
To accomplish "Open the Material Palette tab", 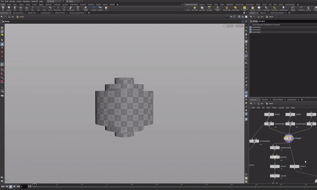I will click(x=278, y=99).
